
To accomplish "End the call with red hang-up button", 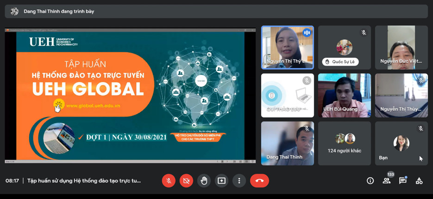I will point(259,181).
